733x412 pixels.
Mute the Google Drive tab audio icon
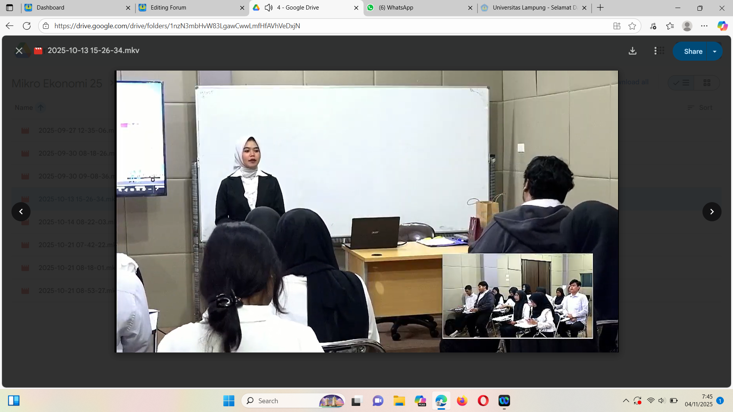point(269,8)
